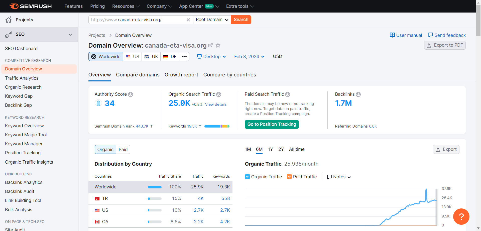Screen dimensions: 481x231
Task: Open View details link for organic traffic
Action: tap(216, 104)
